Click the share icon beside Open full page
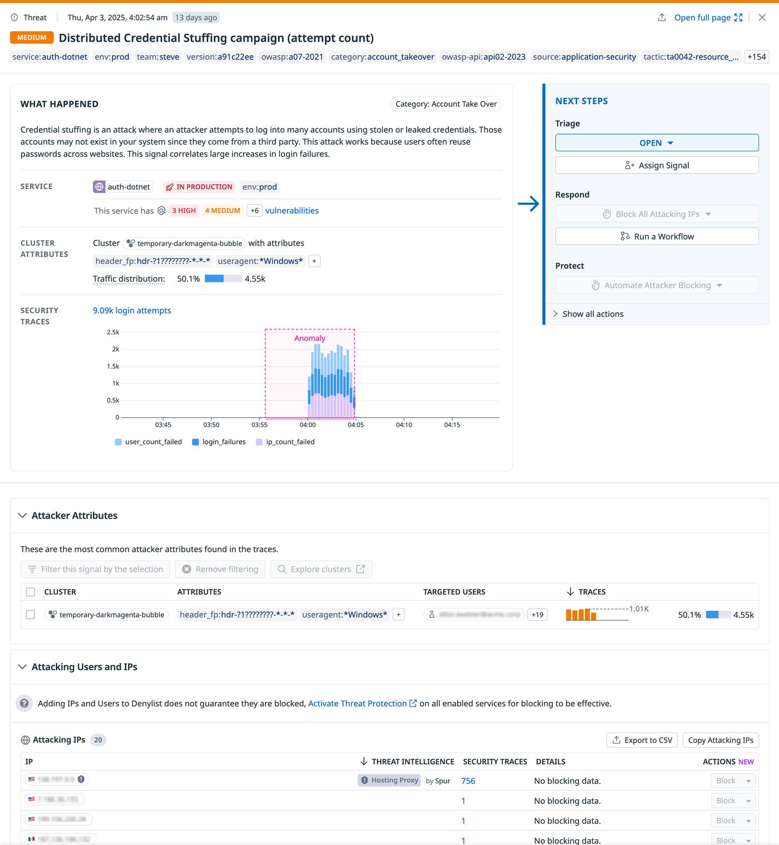This screenshot has width=779, height=845. (x=661, y=17)
